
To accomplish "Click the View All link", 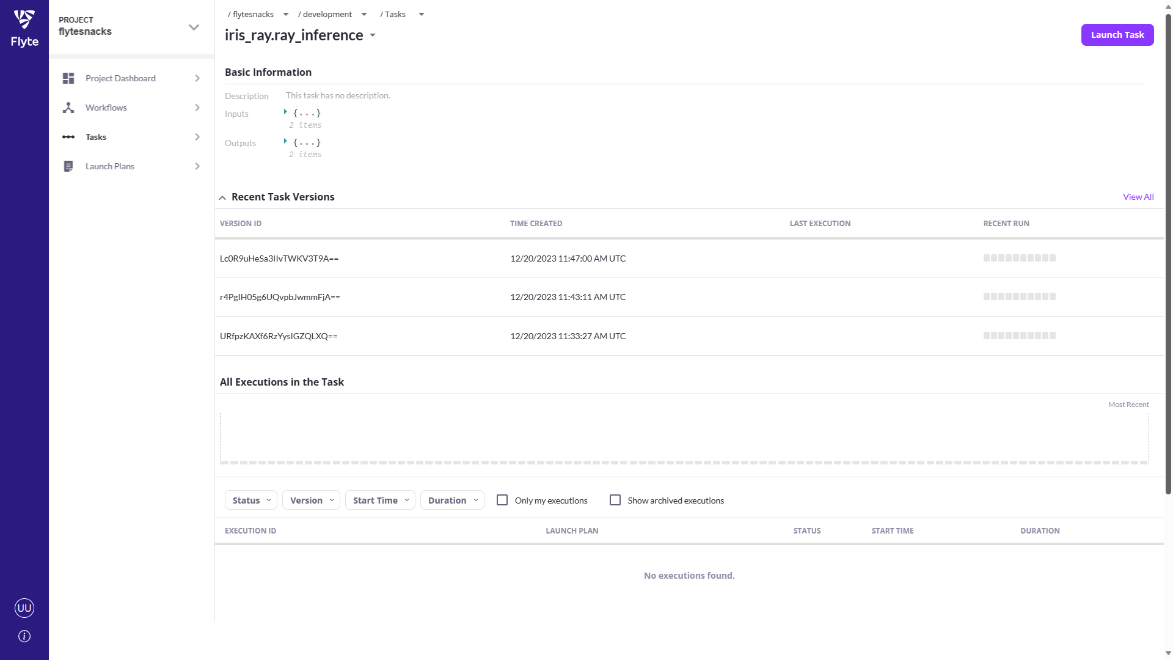I will tap(1138, 197).
